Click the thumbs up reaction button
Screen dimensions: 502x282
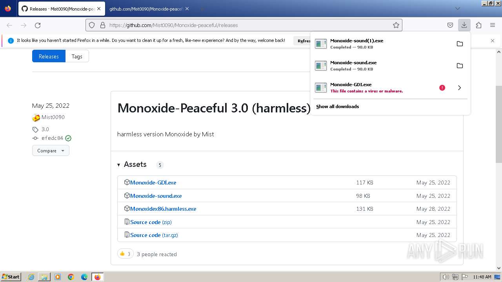pyautogui.click(x=125, y=254)
